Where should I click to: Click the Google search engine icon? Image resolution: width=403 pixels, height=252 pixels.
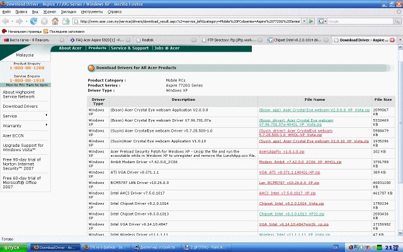pos(321,21)
